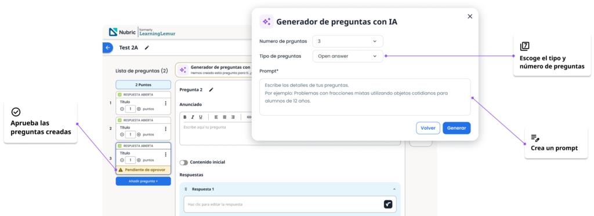Align text right in Anunciado editor
594x216 pixels.
pyautogui.click(x=233, y=117)
